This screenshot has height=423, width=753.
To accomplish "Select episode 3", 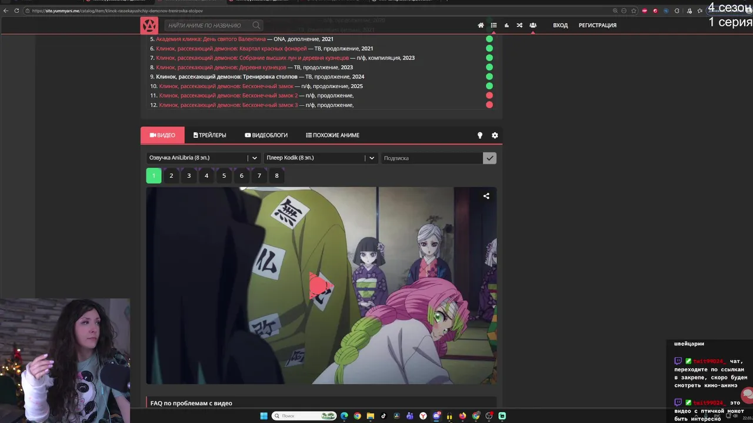I will (x=189, y=176).
